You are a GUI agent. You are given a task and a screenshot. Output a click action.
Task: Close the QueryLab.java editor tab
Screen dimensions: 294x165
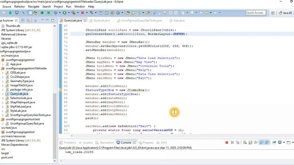click(x=85, y=20)
